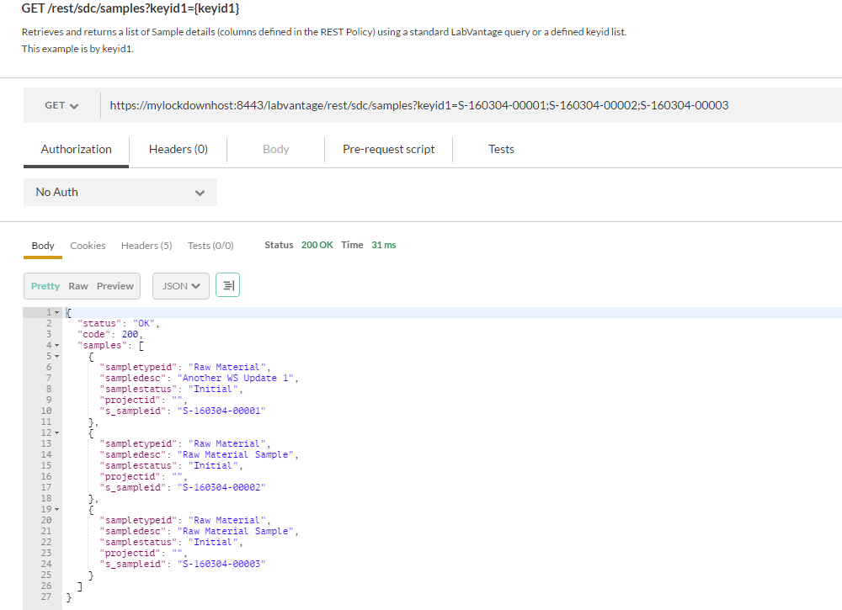Collapse the third sample object at line 19

click(57, 509)
